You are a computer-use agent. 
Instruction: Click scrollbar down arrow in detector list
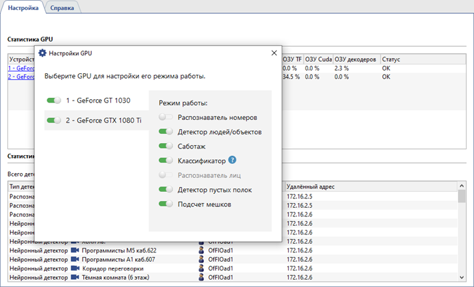(461, 276)
